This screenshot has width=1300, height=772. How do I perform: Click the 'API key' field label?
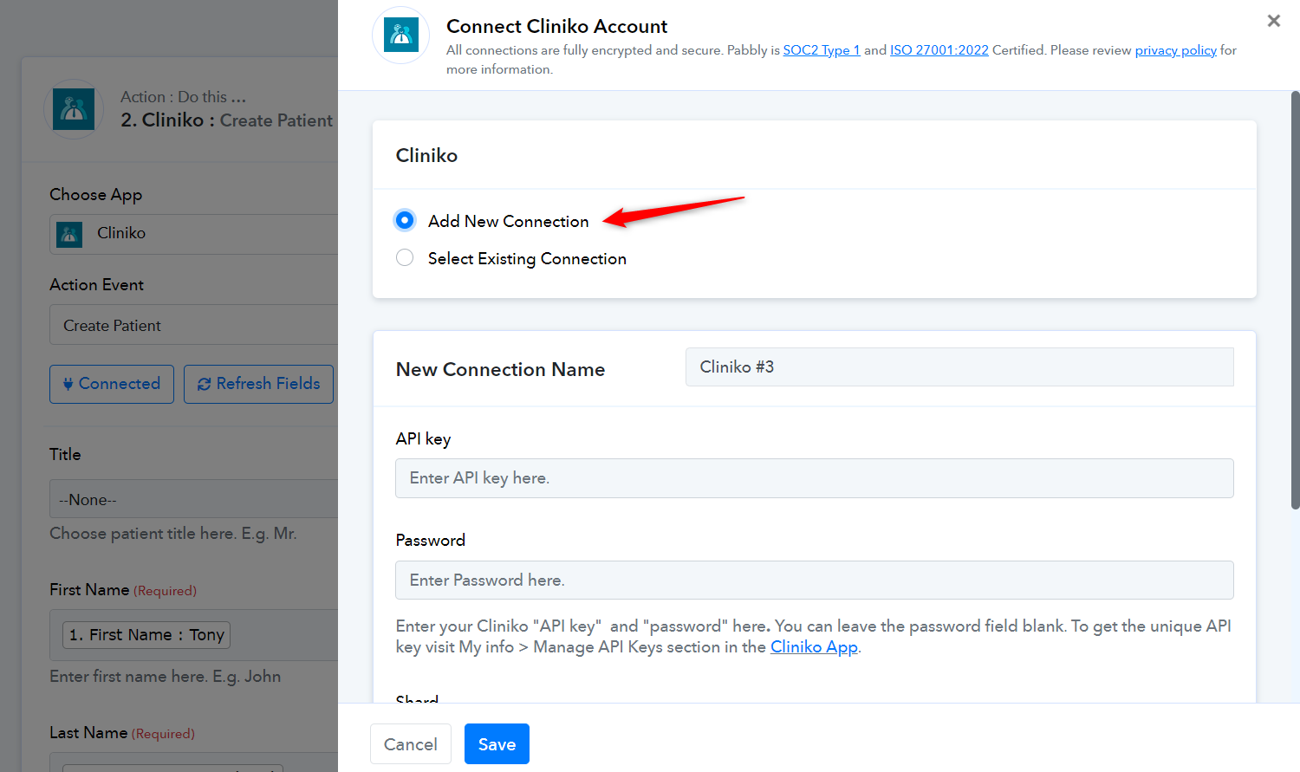click(x=423, y=439)
